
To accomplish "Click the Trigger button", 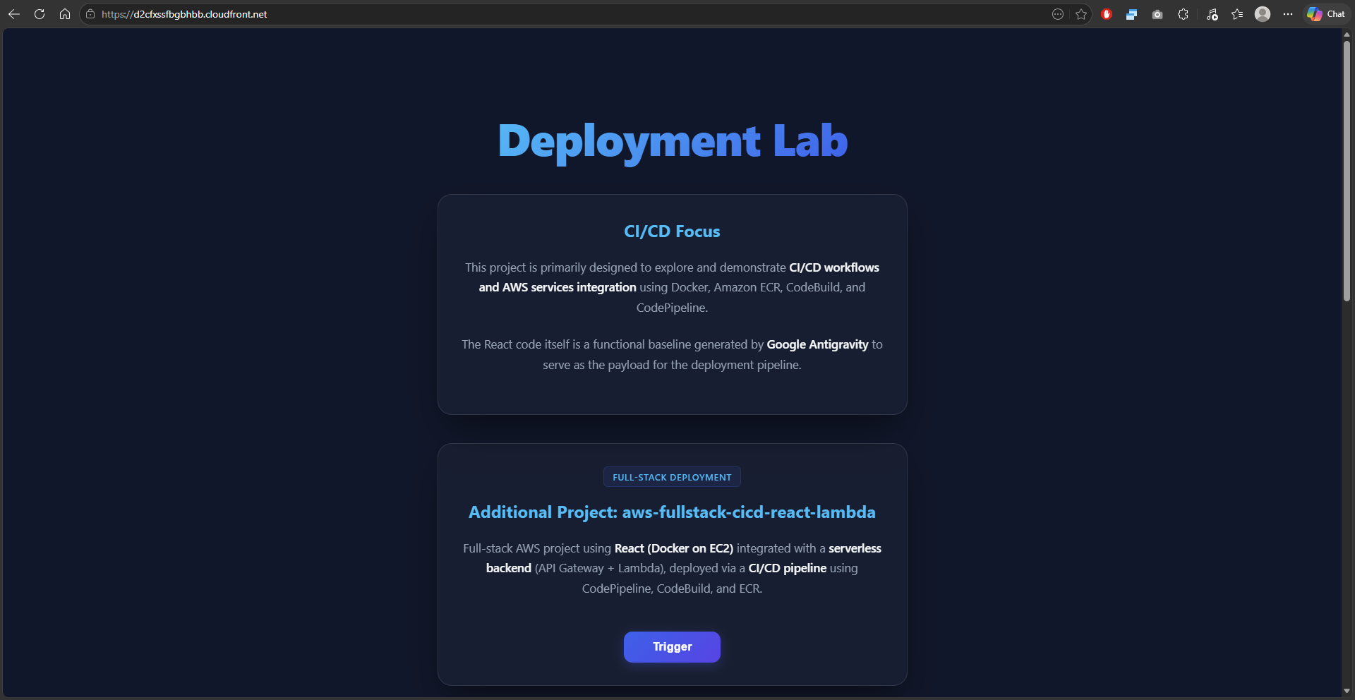I will tap(672, 647).
